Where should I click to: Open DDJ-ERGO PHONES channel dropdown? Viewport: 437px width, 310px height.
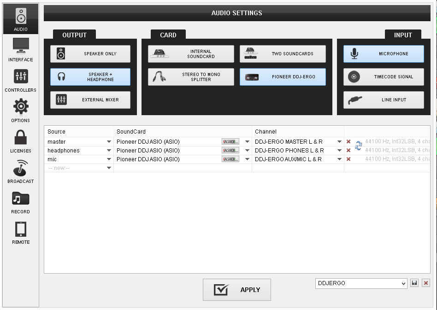click(x=339, y=151)
